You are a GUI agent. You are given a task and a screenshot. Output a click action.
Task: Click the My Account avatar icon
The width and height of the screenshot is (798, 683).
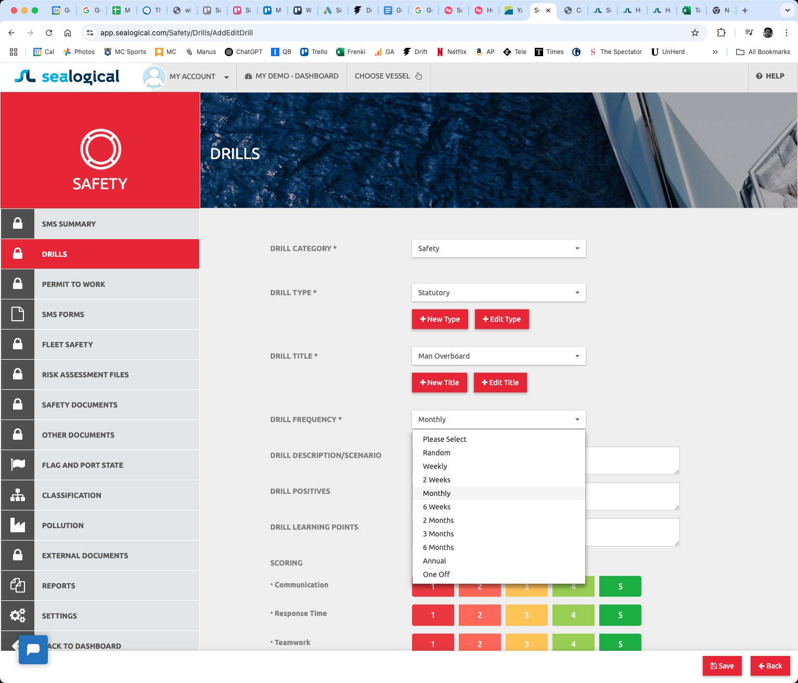(154, 77)
